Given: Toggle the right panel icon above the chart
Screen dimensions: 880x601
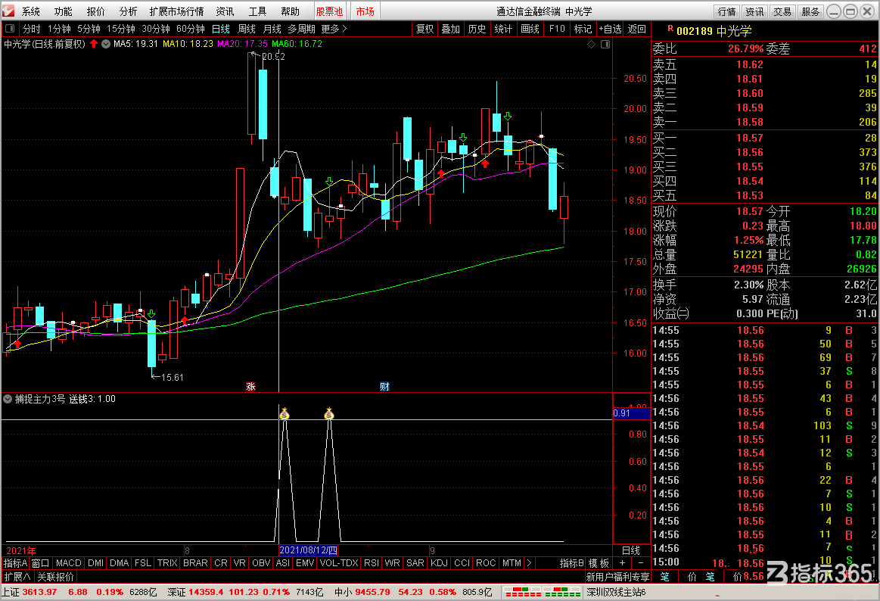Looking at the screenshot, I should (605, 45).
